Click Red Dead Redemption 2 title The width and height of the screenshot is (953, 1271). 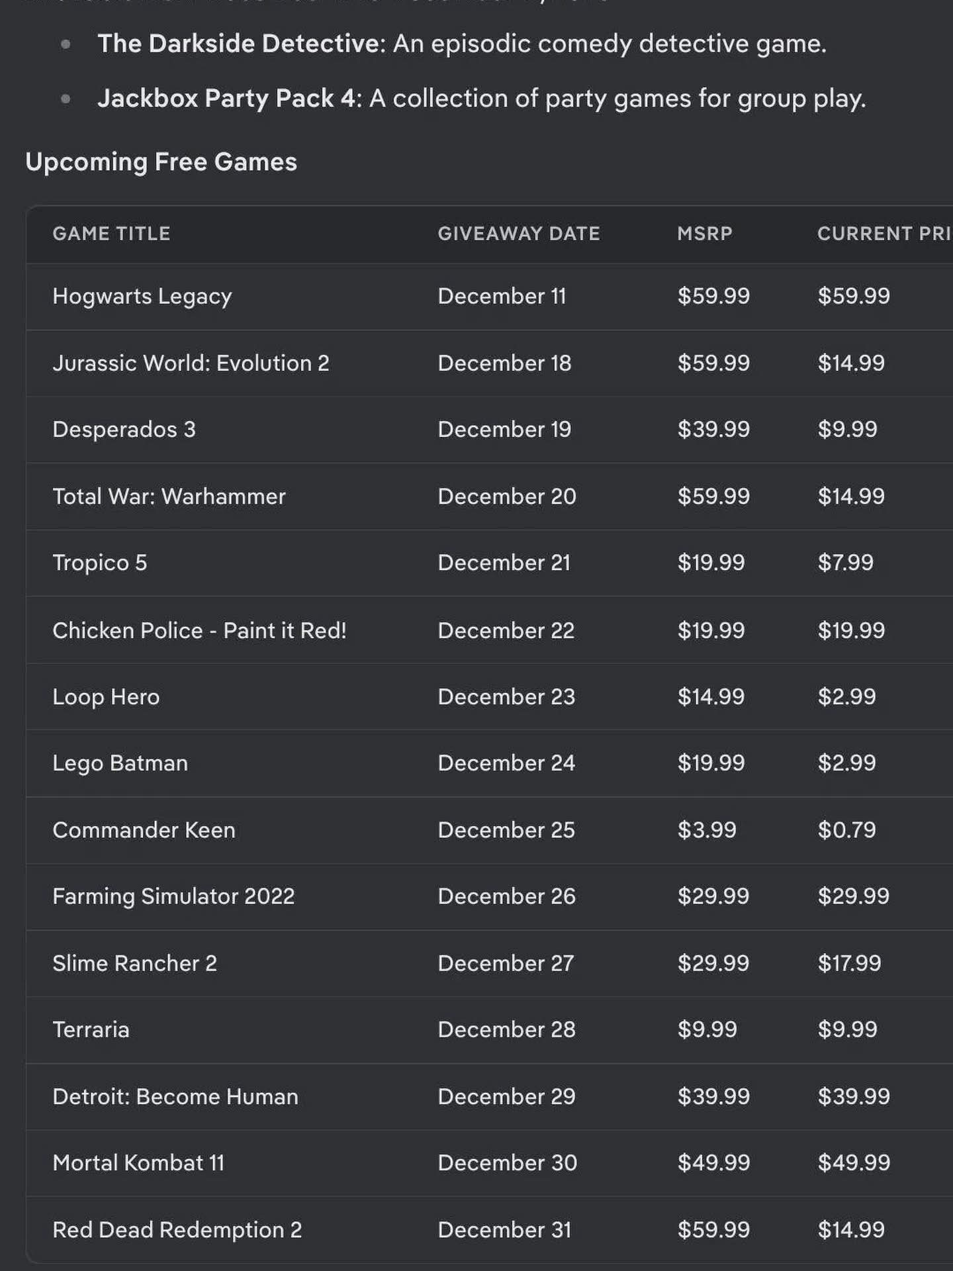click(x=177, y=1230)
